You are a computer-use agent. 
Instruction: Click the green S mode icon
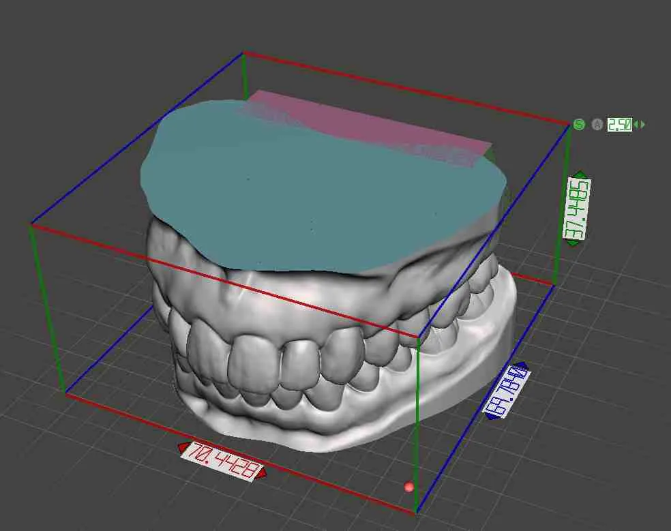click(x=579, y=125)
